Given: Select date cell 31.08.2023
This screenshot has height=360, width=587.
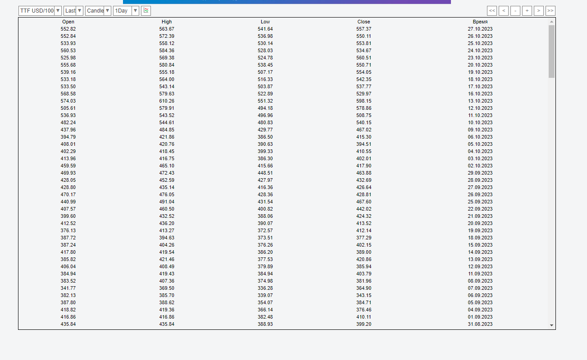Looking at the screenshot, I should point(480,324).
